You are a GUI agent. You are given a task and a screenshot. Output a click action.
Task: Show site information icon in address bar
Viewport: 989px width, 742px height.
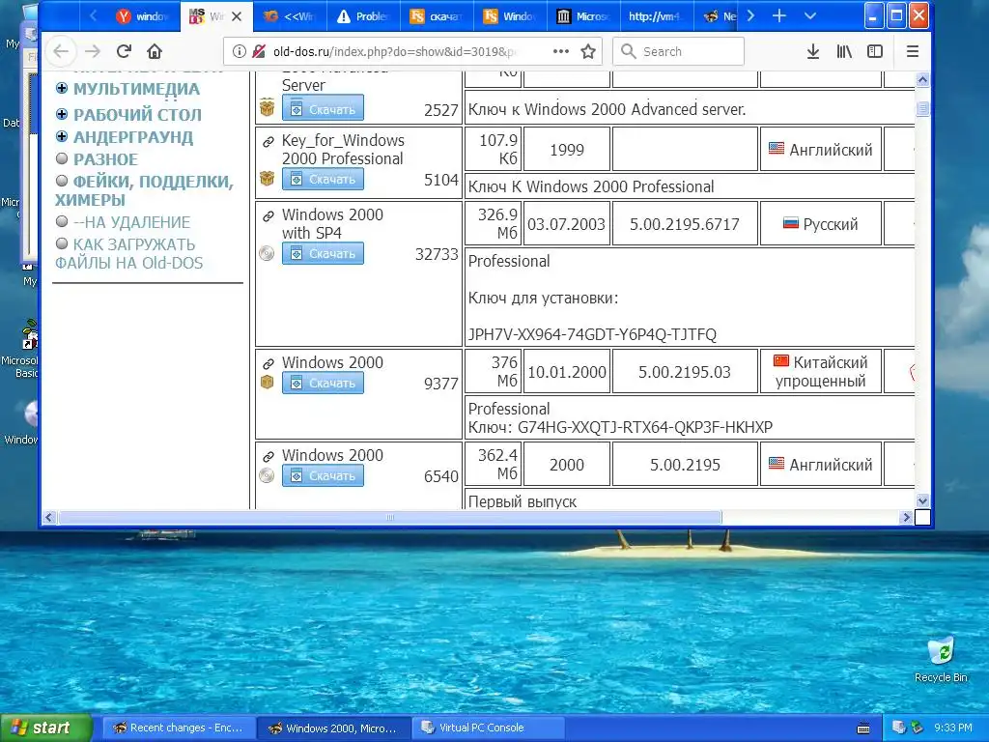click(x=240, y=51)
